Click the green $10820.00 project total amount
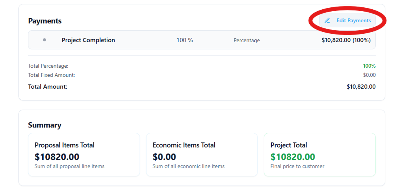This screenshot has width=397, height=190. coord(293,157)
